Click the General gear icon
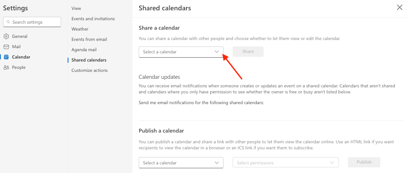This screenshot has width=407, height=173. tap(6, 36)
